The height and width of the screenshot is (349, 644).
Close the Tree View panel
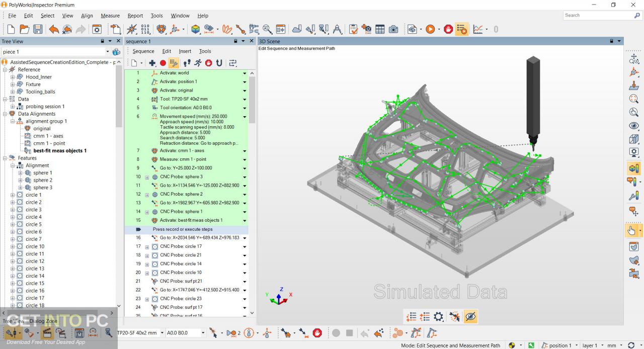(119, 41)
